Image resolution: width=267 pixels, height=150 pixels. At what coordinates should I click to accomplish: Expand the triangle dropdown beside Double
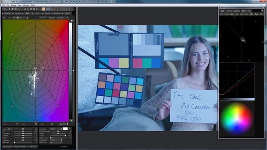click(67, 17)
